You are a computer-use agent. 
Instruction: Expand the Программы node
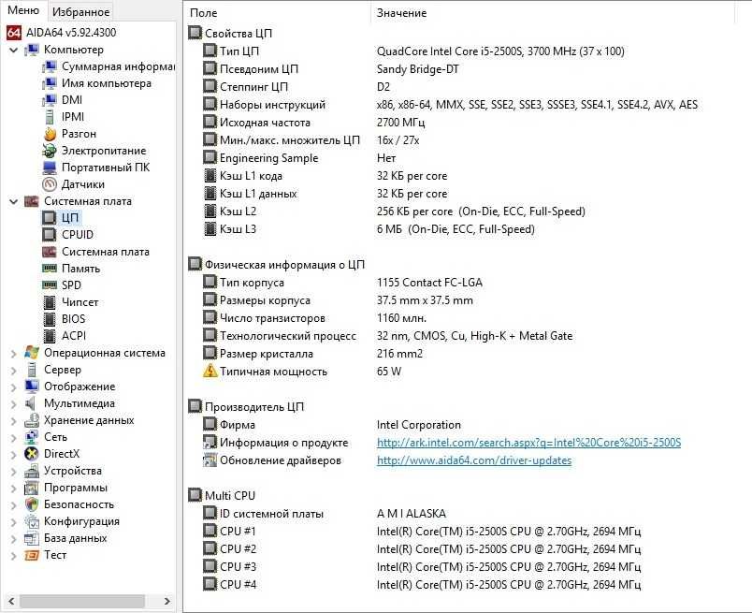click(x=13, y=489)
